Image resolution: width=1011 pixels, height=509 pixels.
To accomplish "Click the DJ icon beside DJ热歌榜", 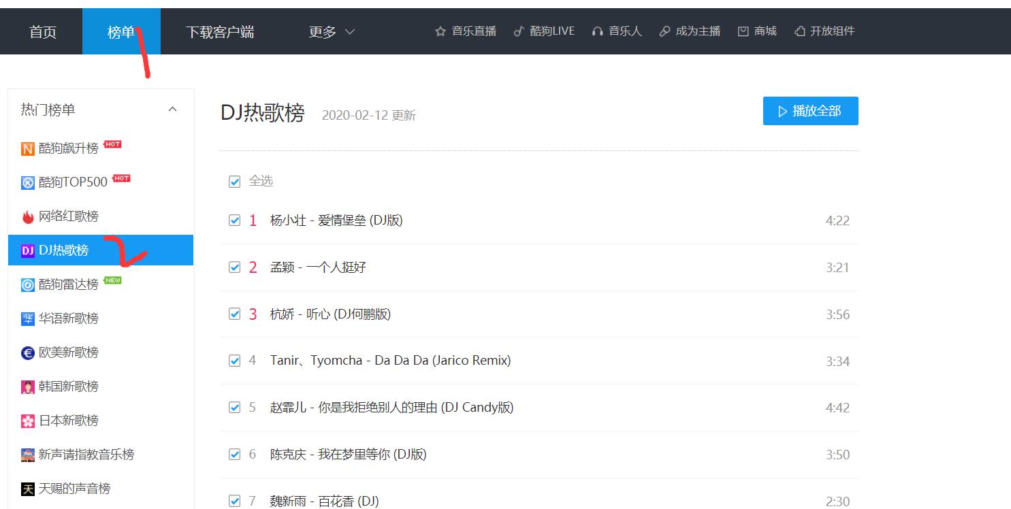I will (x=28, y=251).
